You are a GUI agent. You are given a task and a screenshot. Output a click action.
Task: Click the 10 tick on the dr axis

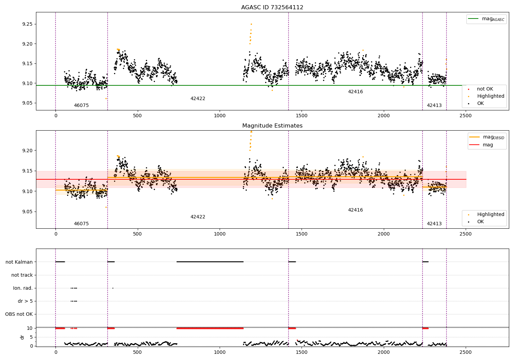[30, 328]
